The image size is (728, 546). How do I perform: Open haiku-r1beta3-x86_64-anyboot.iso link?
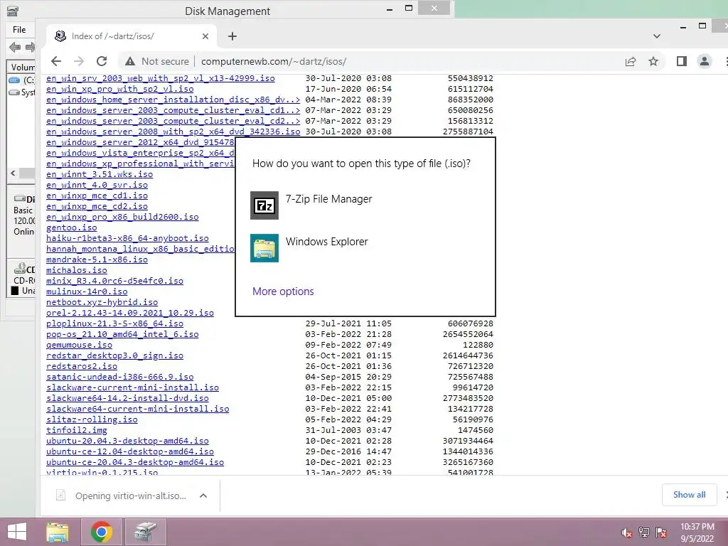coord(127,238)
